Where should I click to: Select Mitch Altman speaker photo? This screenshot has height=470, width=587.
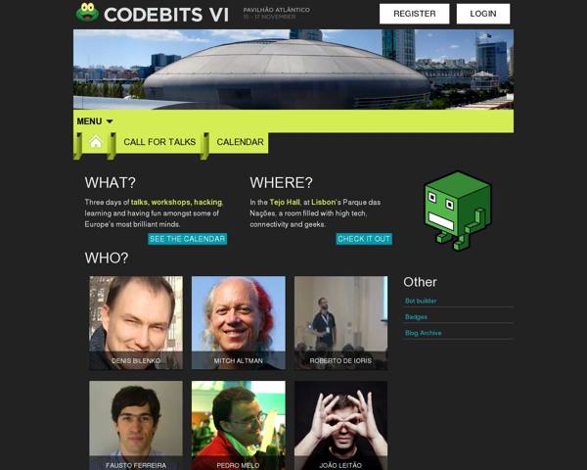pyautogui.click(x=239, y=323)
